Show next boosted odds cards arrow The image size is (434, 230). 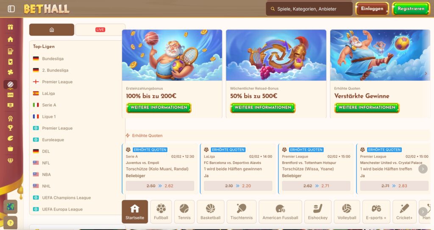[423, 169]
